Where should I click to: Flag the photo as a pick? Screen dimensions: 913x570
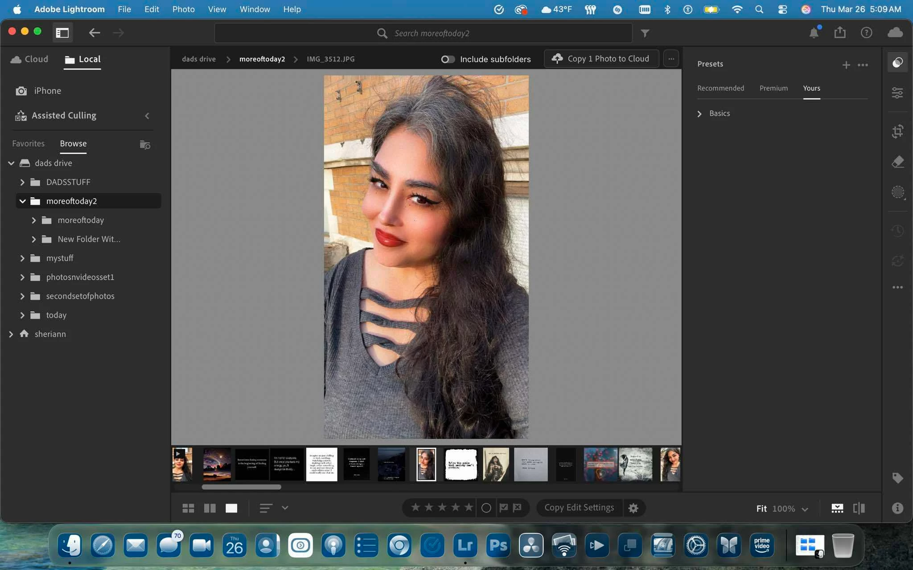[504, 508]
